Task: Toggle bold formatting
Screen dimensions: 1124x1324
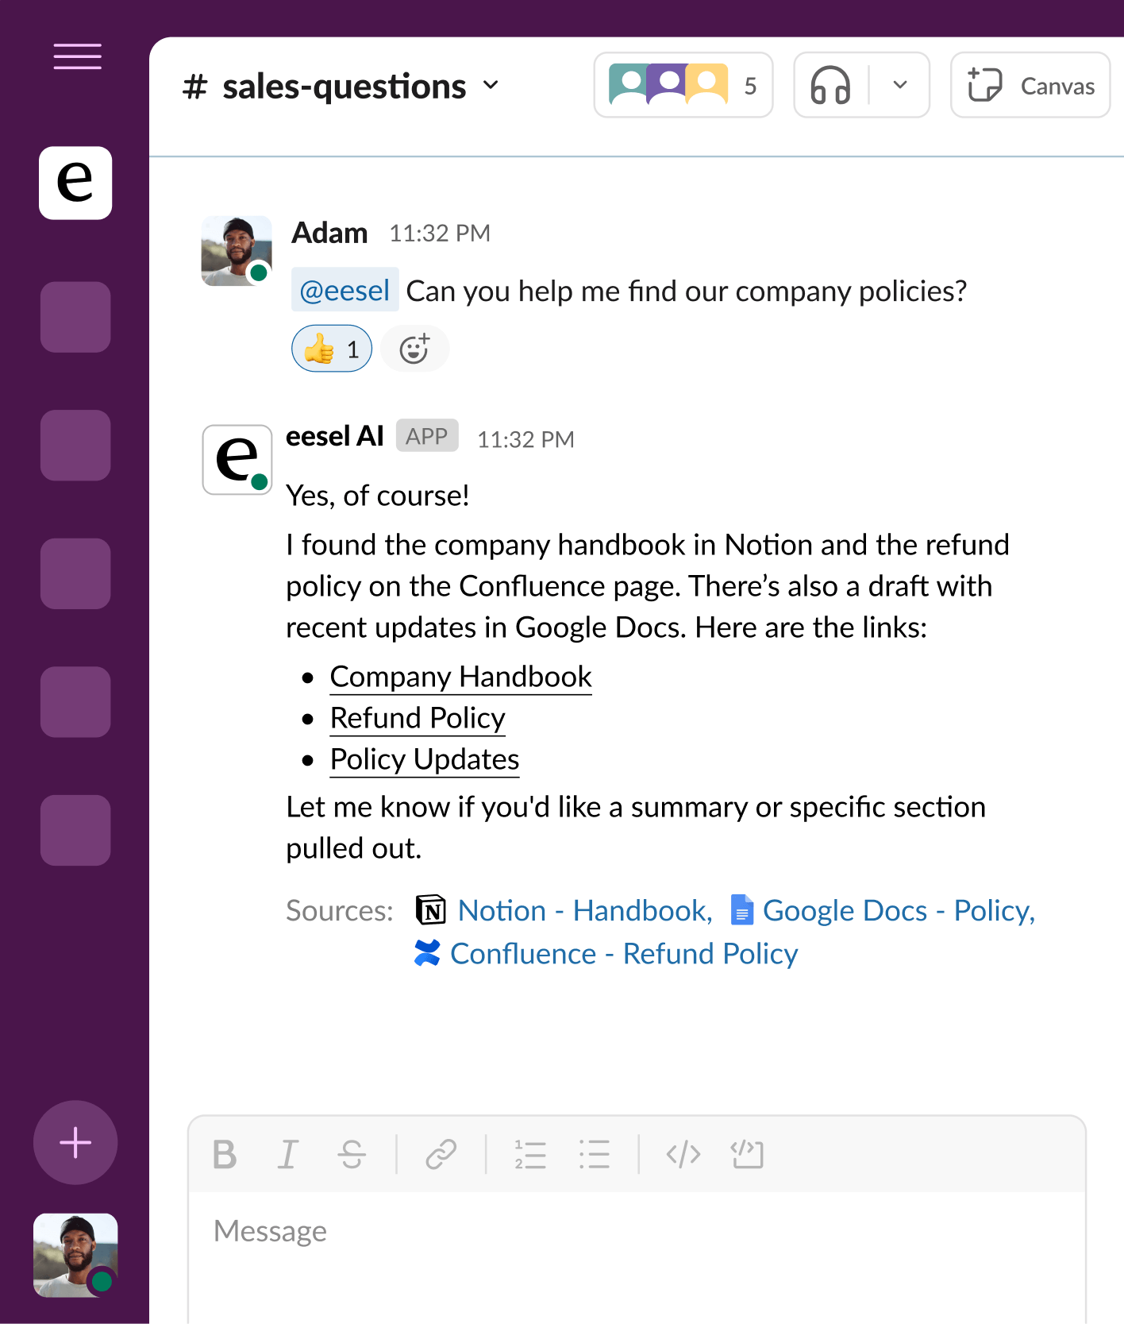Action: pos(225,1154)
